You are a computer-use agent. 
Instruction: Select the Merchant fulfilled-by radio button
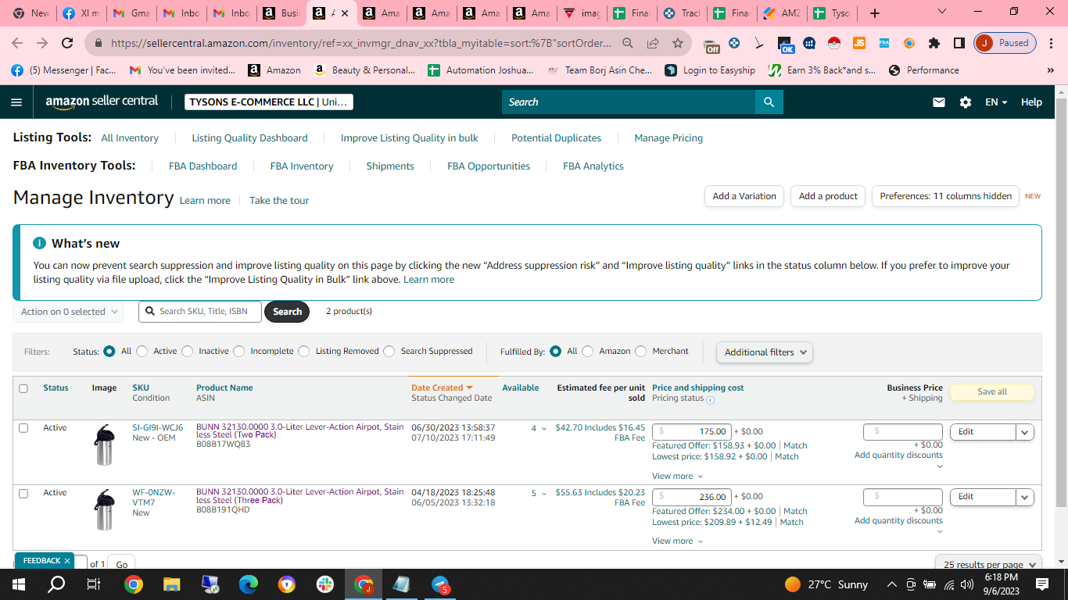point(641,352)
